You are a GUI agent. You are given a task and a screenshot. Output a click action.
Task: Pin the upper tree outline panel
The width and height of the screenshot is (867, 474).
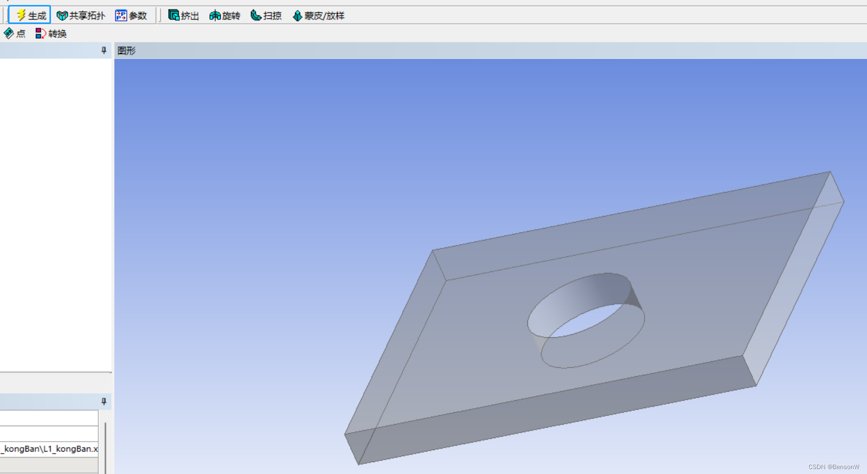point(104,50)
